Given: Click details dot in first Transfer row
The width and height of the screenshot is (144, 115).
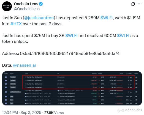Looking at the screenshot, I should tap(136, 77).
